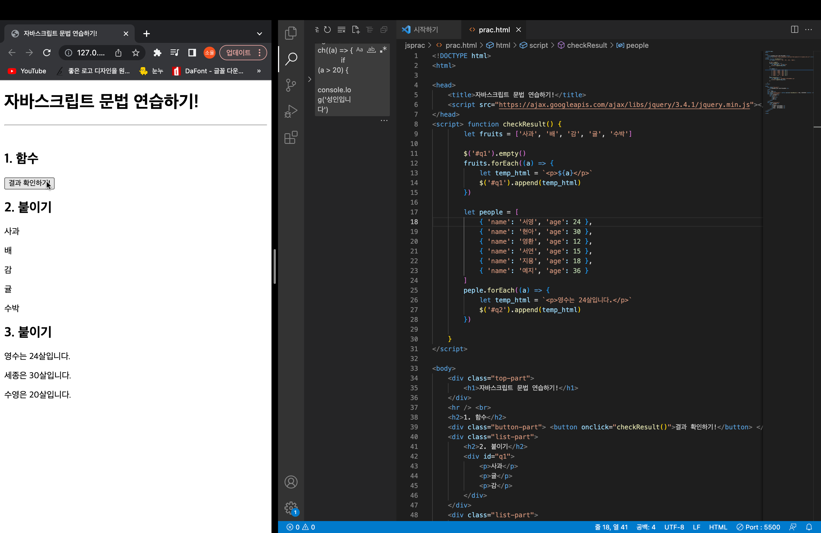Open the Run and Debug view

point(291,111)
